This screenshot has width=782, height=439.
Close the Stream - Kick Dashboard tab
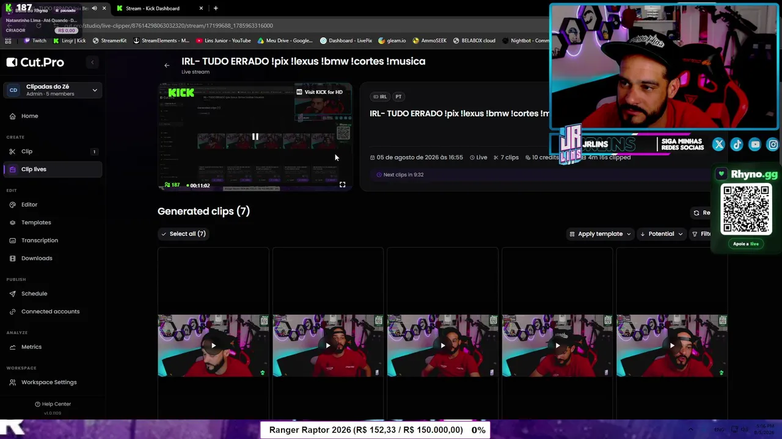pyautogui.click(x=201, y=9)
